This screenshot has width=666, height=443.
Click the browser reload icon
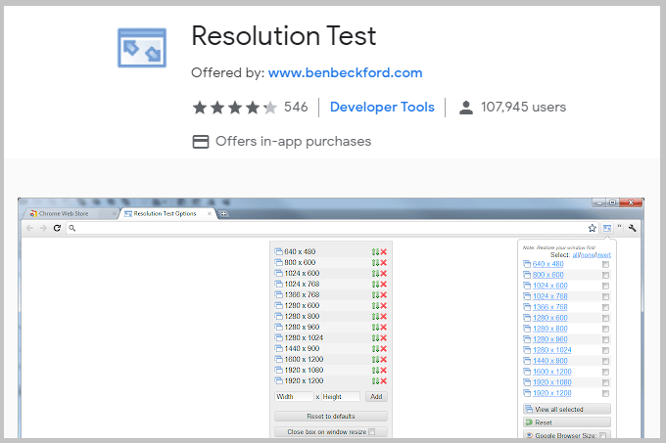[58, 228]
